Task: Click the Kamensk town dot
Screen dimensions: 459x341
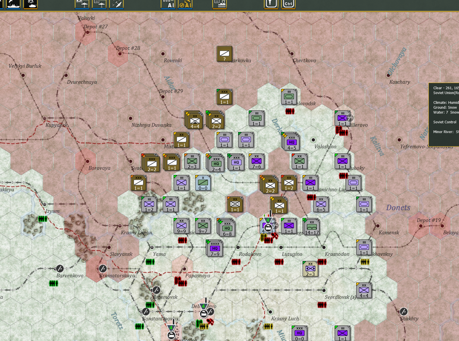Action: click(378, 226)
